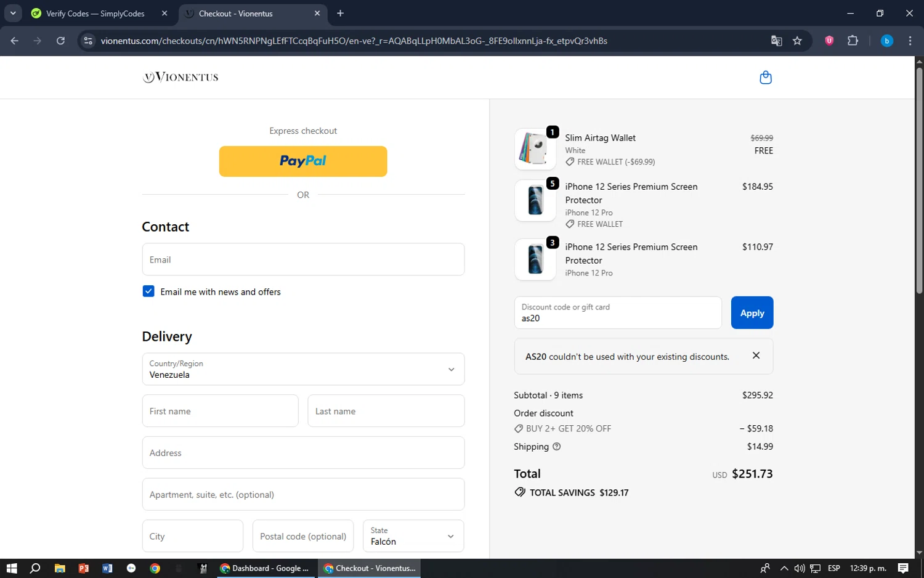Viewport: 924px width, 578px height.
Task: Click the City field
Action: (193, 536)
